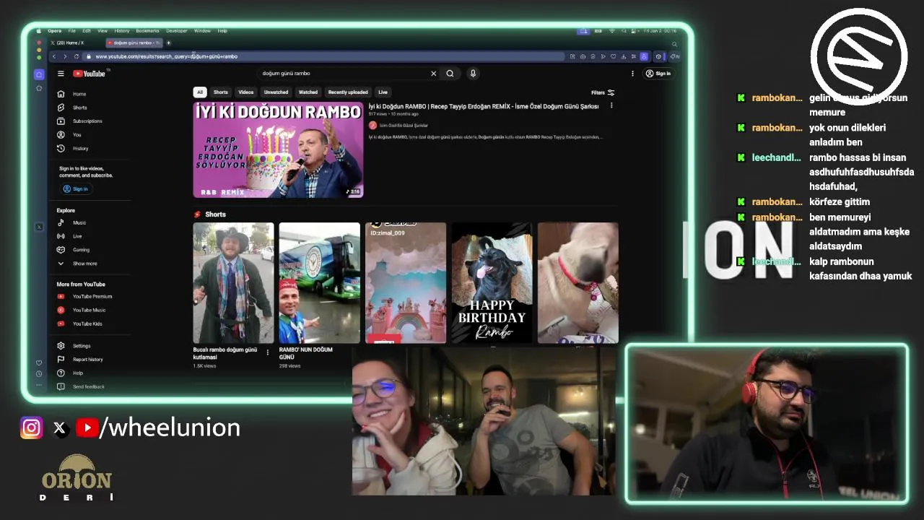Open more options for the İyi ki Doğdun RAMBO video

click(x=611, y=106)
